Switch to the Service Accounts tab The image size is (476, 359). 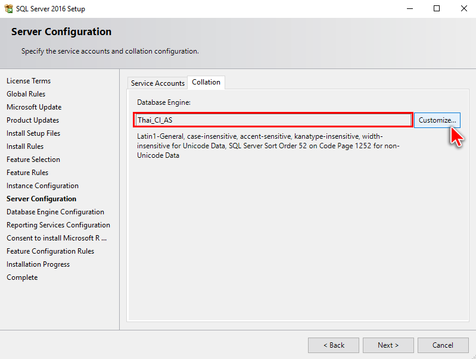(157, 83)
